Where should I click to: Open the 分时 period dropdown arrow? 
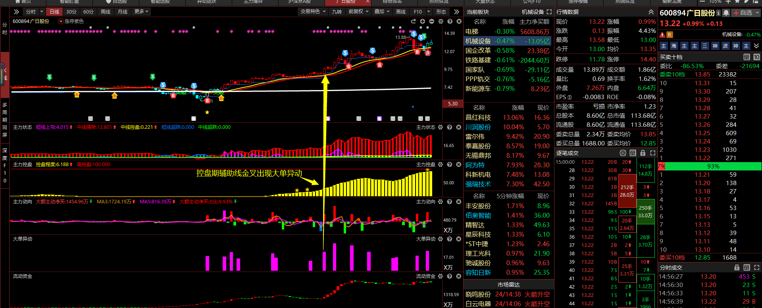[x=42, y=12]
